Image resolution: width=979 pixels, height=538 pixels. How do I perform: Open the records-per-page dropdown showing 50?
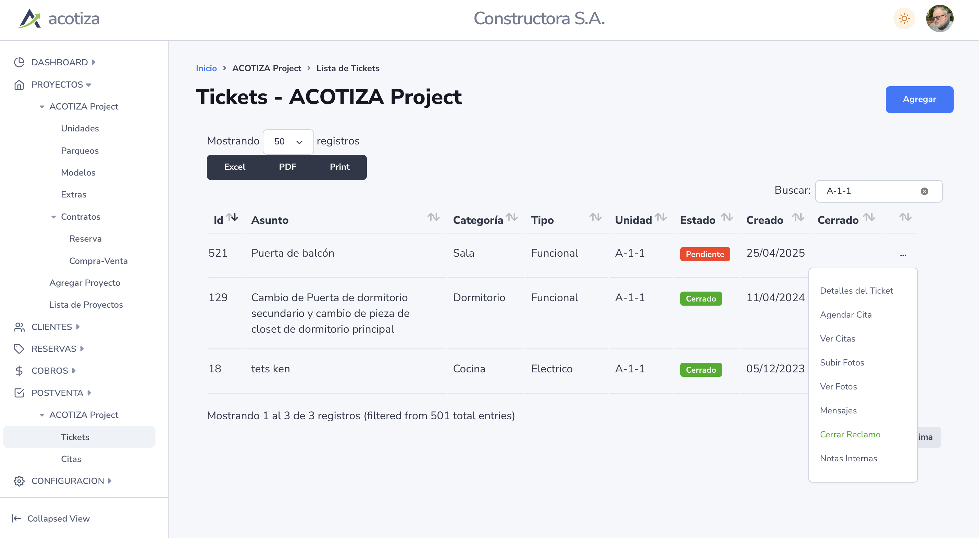point(288,142)
